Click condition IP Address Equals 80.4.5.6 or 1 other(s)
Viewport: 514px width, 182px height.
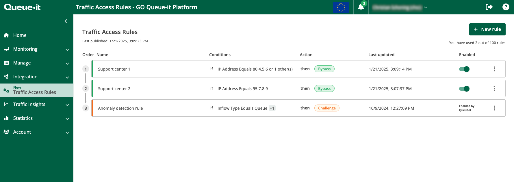coord(255,69)
